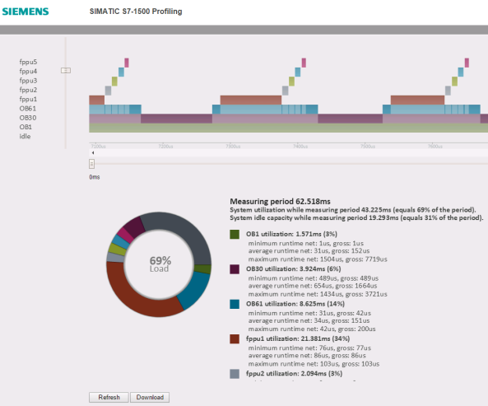Click the Download button
Screen dimensions: 488x406
[x=150, y=397]
